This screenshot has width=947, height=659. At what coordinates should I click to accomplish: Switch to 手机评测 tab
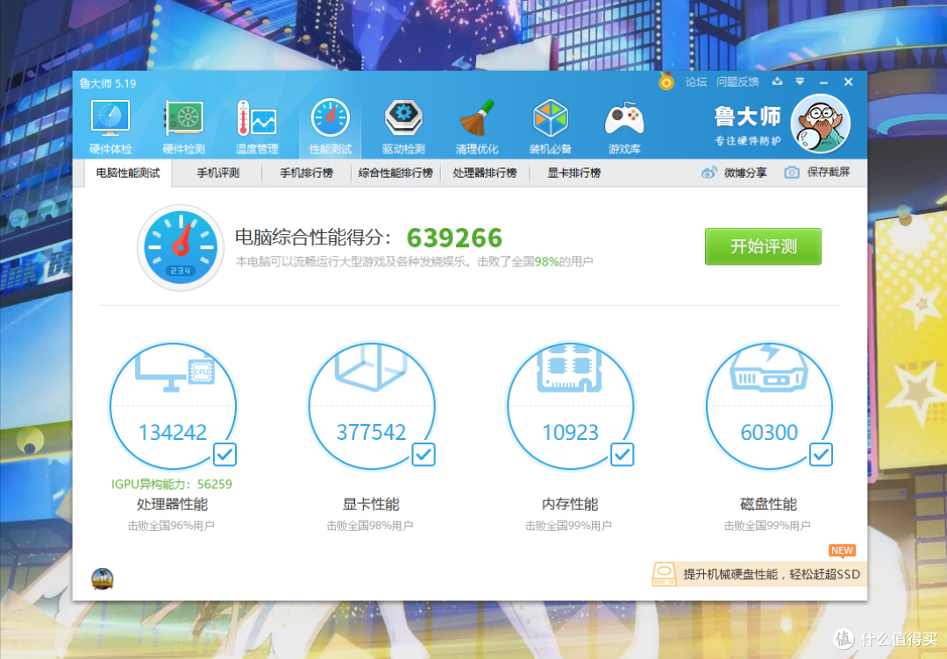[x=218, y=174]
